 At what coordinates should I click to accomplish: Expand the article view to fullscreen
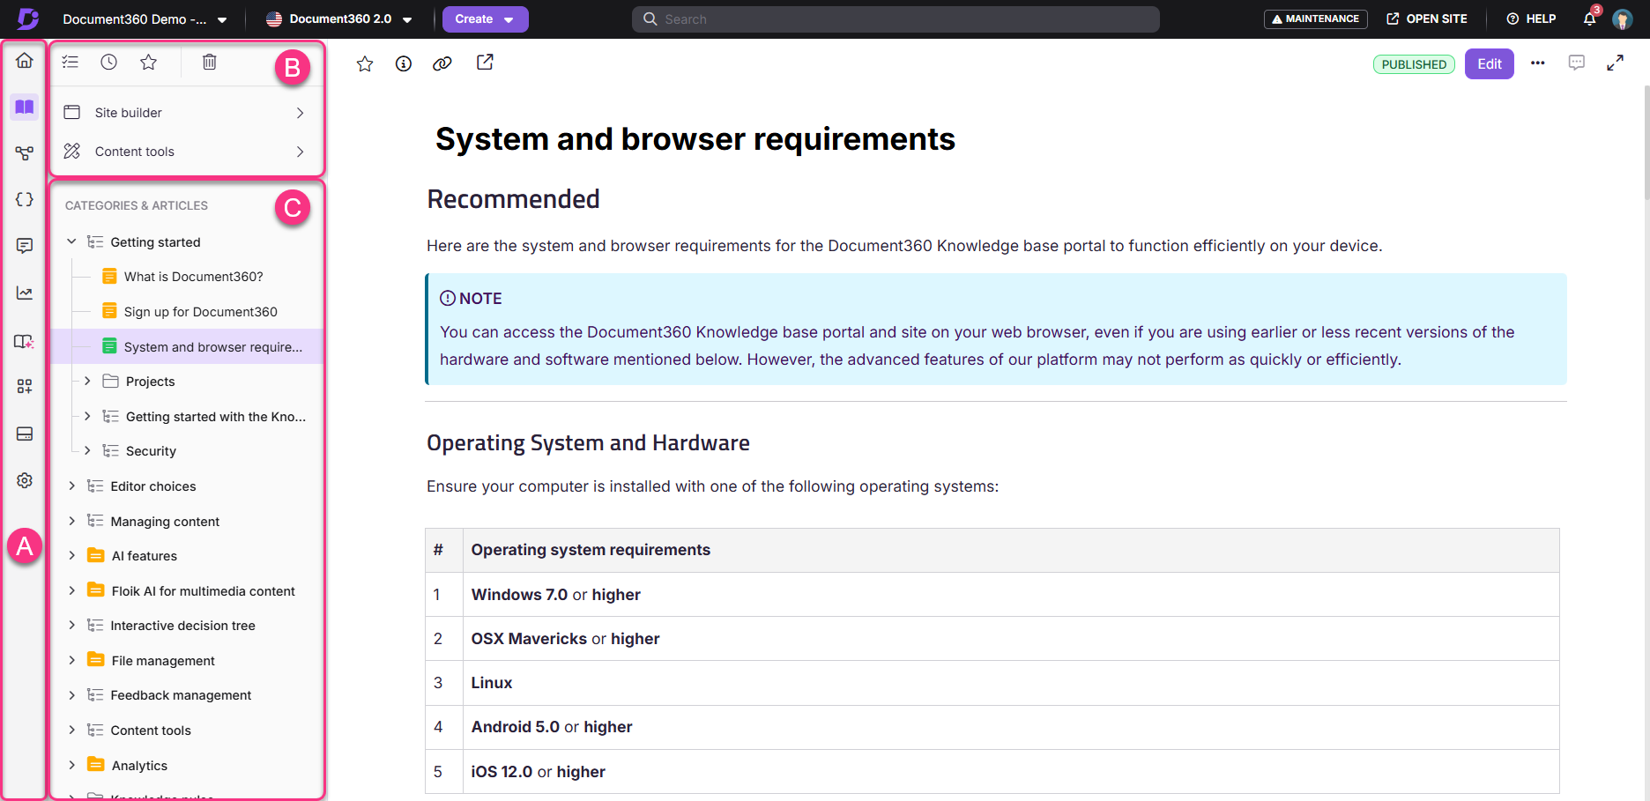click(x=1617, y=63)
